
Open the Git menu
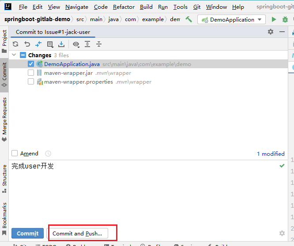pyautogui.click(x=197, y=7)
